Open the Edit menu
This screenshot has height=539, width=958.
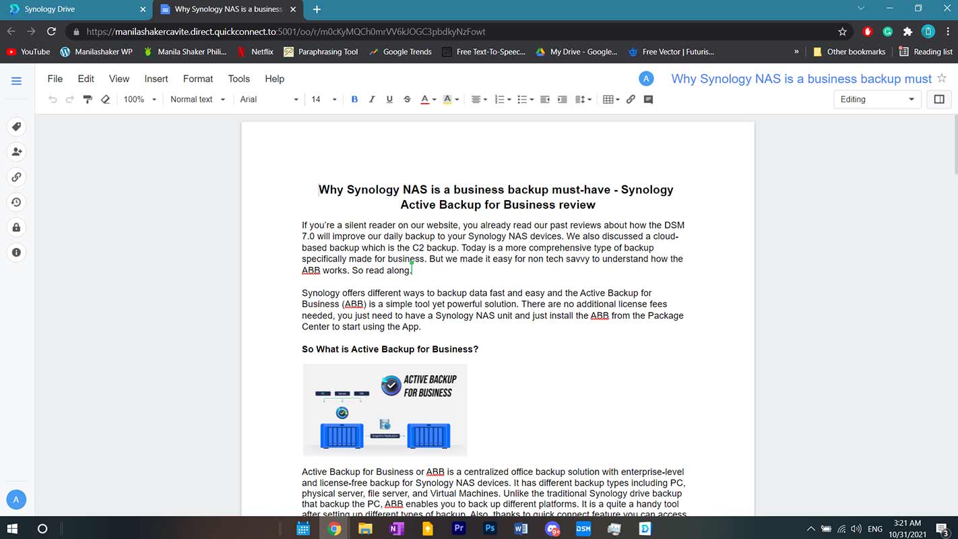(86, 79)
